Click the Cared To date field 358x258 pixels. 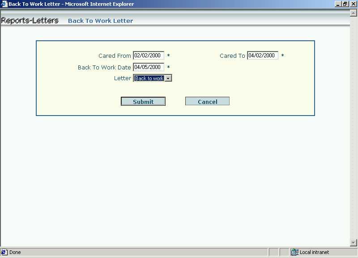(x=263, y=55)
